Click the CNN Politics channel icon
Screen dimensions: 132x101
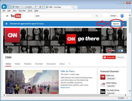point(103,84)
